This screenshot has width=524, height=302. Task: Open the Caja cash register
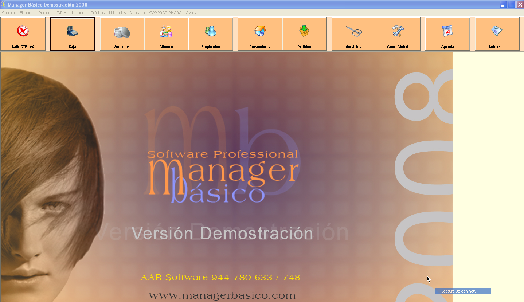tap(73, 34)
